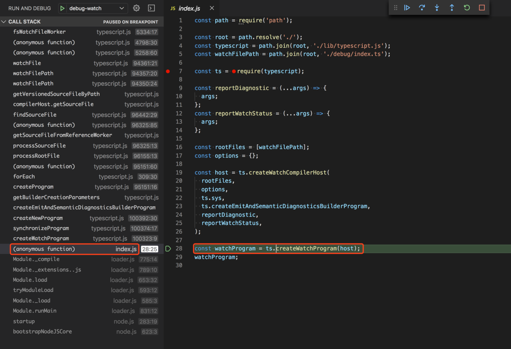Viewport: 511px width, 349px height.
Task: Step Over the current line
Action: 422,7
